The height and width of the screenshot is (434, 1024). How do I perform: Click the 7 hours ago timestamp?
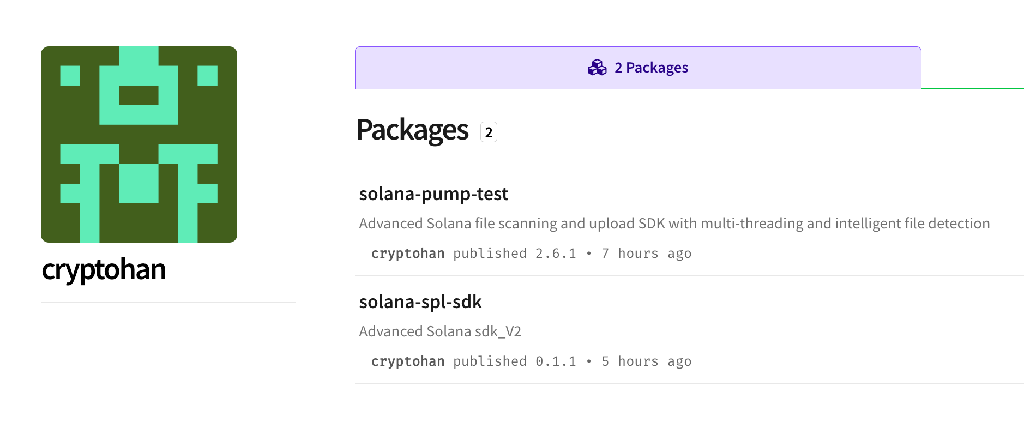point(646,254)
